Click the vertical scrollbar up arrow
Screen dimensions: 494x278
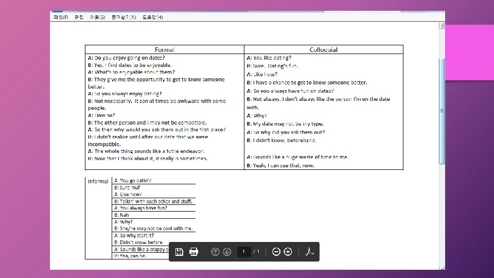pyautogui.click(x=442, y=26)
